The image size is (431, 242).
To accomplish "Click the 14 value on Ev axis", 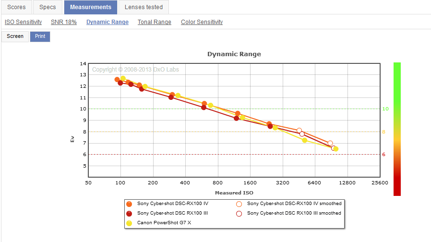I will click(83, 64).
